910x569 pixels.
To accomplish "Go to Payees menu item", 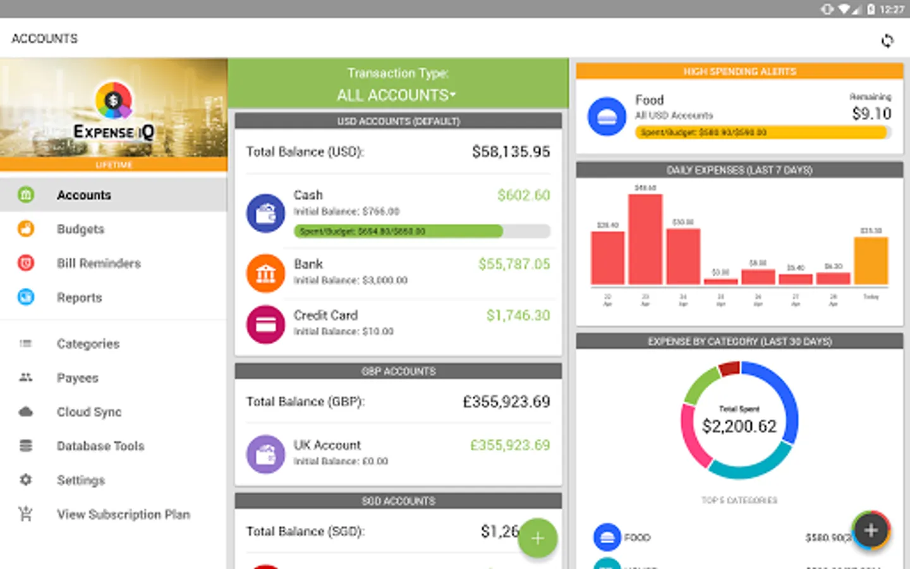I will coord(114,377).
